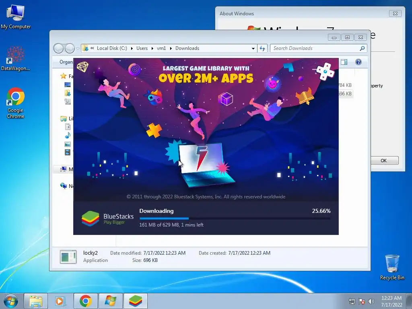Click Downloads in the address breadcrumb
The height and width of the screenshot is (309, 412).
click(187, 48)
